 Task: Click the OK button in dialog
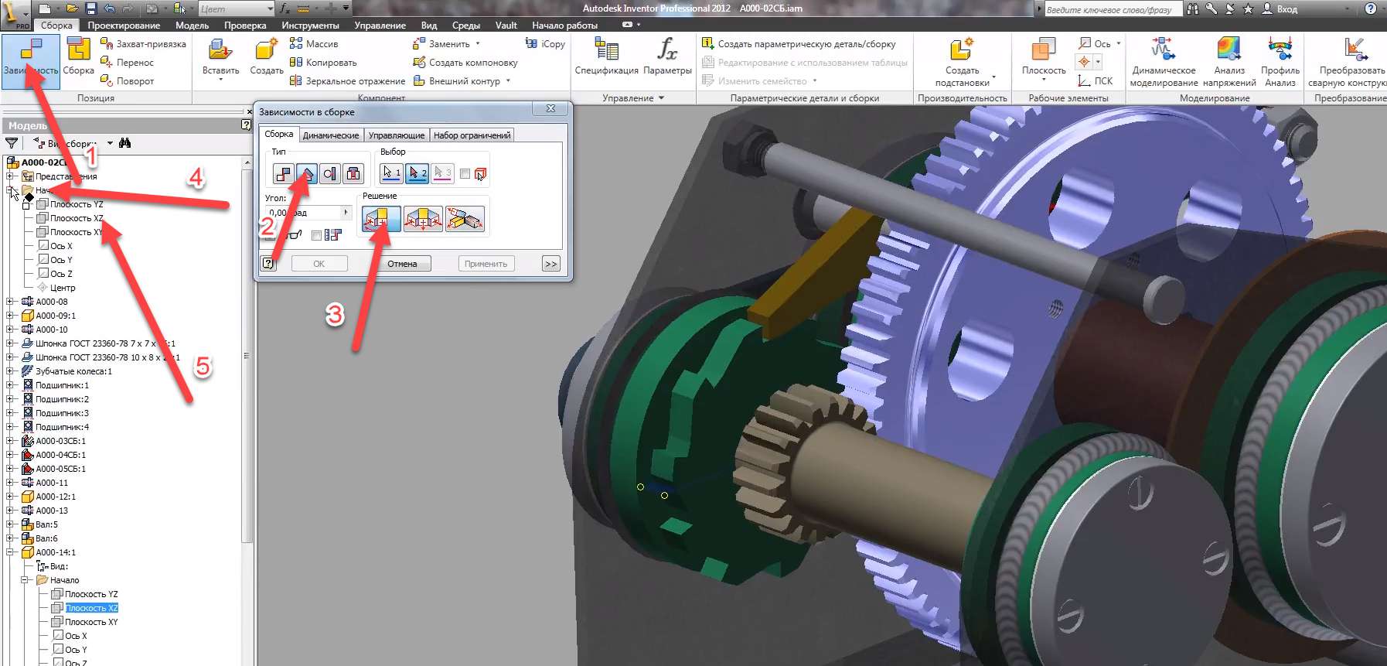click(319, 264)
